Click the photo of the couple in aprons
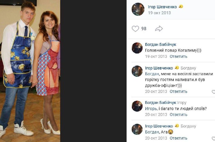The width and height of the screenshot is (215, 142). (30, 71)
